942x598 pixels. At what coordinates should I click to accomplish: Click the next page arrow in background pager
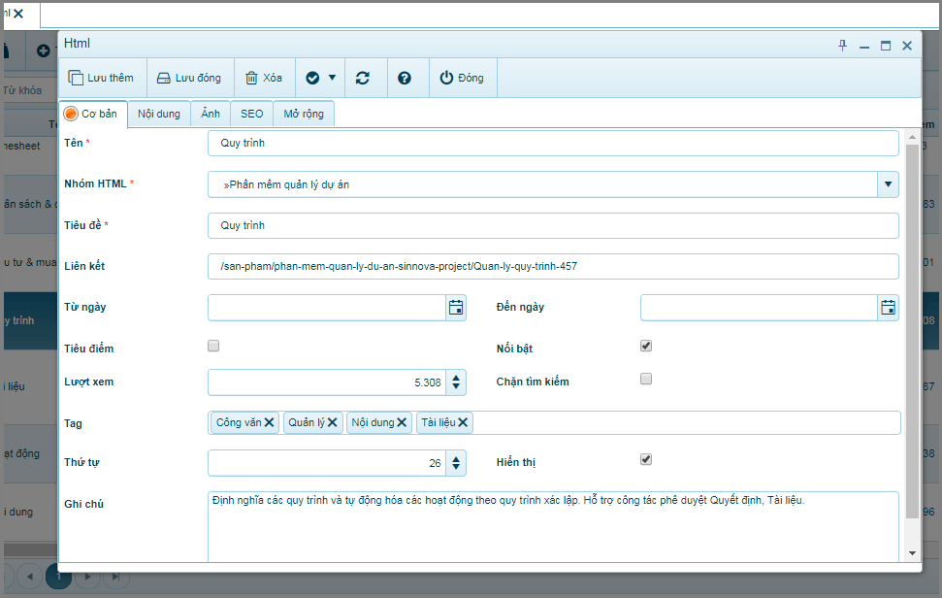(x=87, y=577)
